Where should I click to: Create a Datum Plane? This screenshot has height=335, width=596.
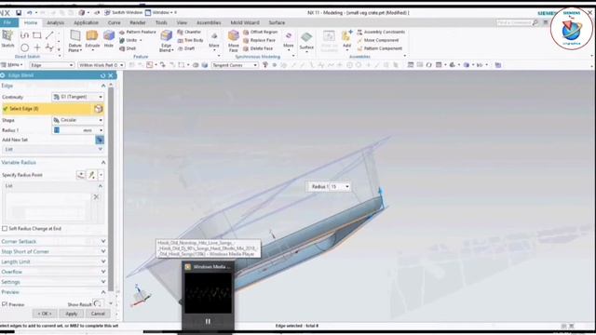tap(74, 41)
